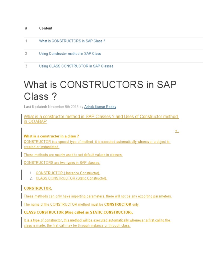Click 'CONSTRUCTOR is a special type of method' sentence
The height and width of the screenshot is (270, 203).
(x=97, y=144)
